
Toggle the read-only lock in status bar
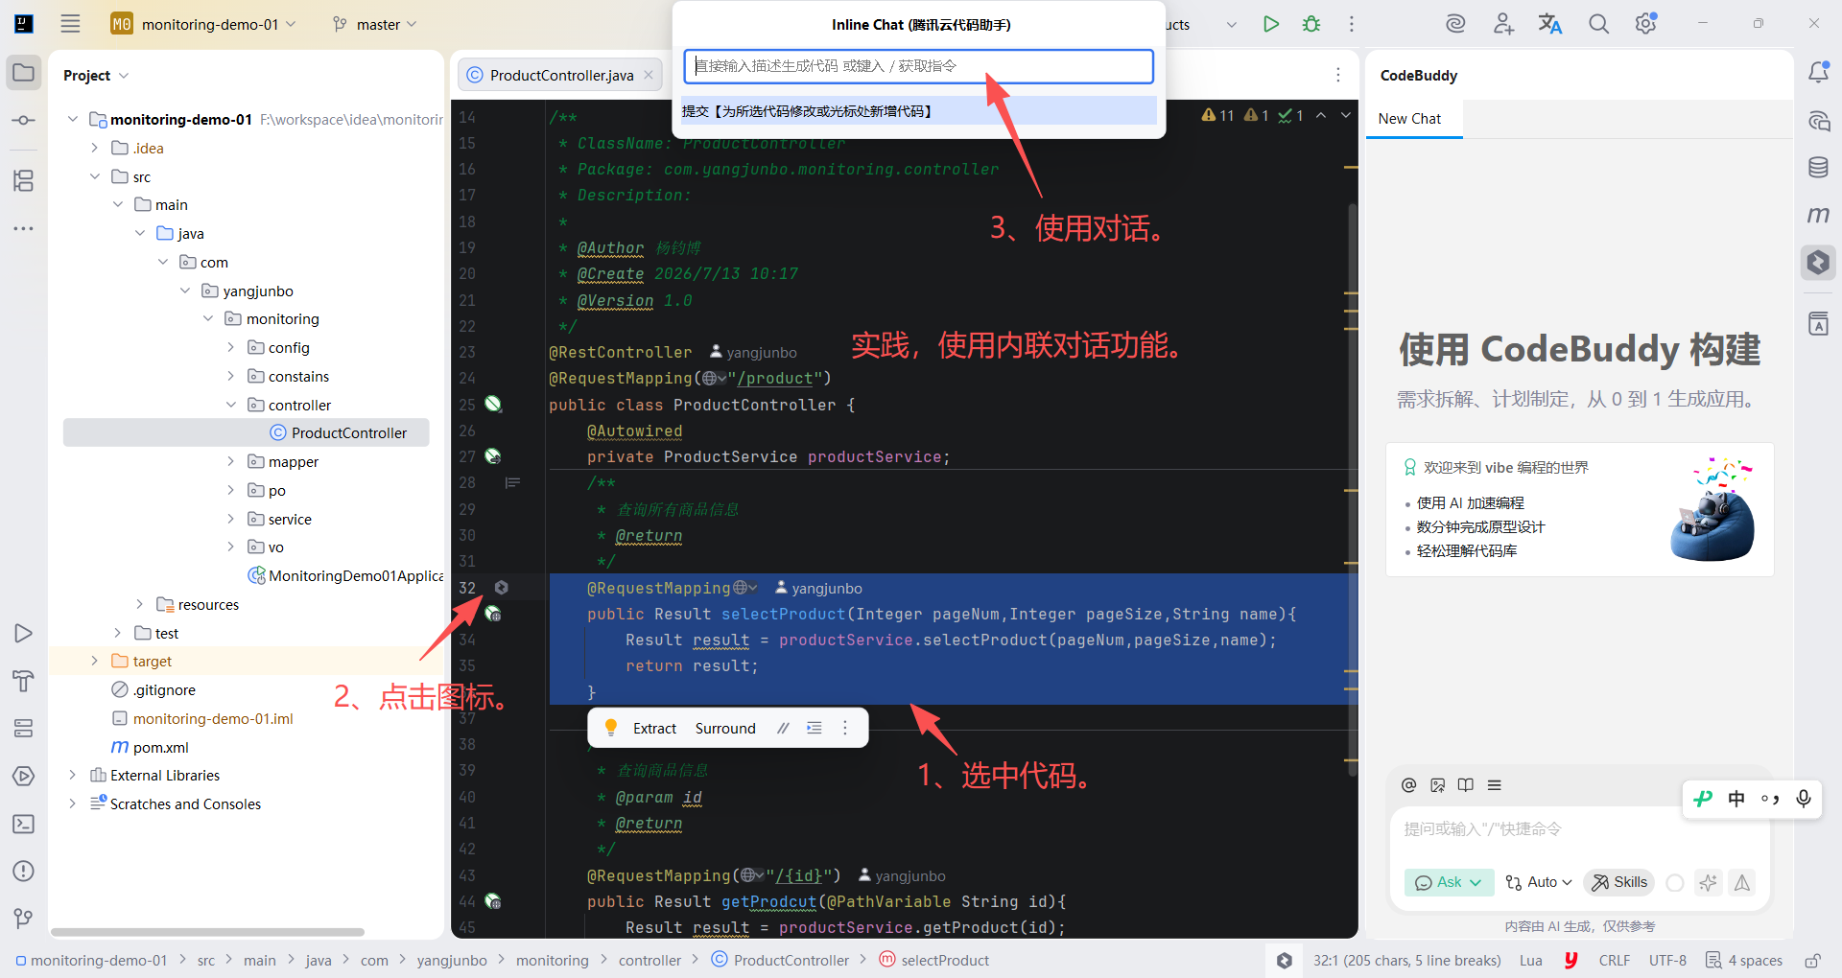coord(1813,960)
